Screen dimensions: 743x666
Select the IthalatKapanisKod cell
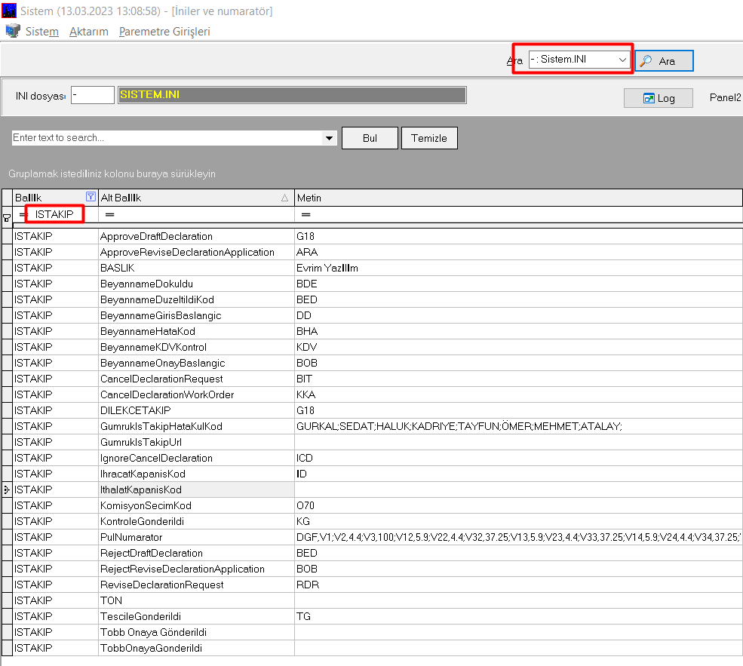(x=197, y=490)
